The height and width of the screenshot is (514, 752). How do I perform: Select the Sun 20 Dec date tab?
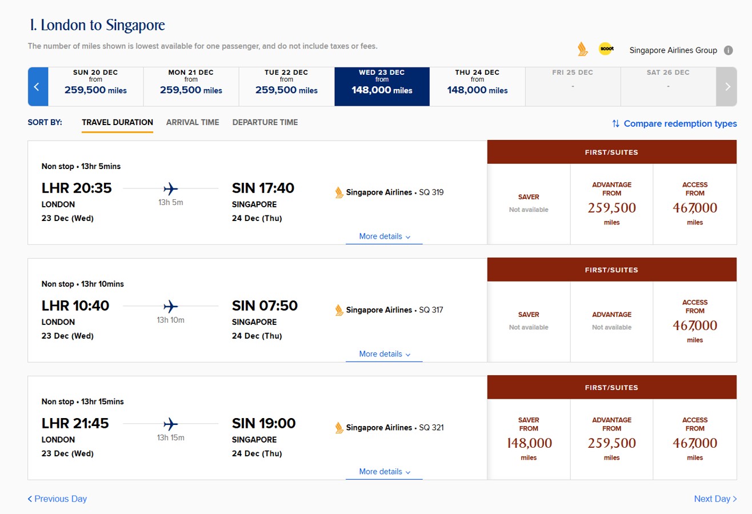tap(95, 87)
